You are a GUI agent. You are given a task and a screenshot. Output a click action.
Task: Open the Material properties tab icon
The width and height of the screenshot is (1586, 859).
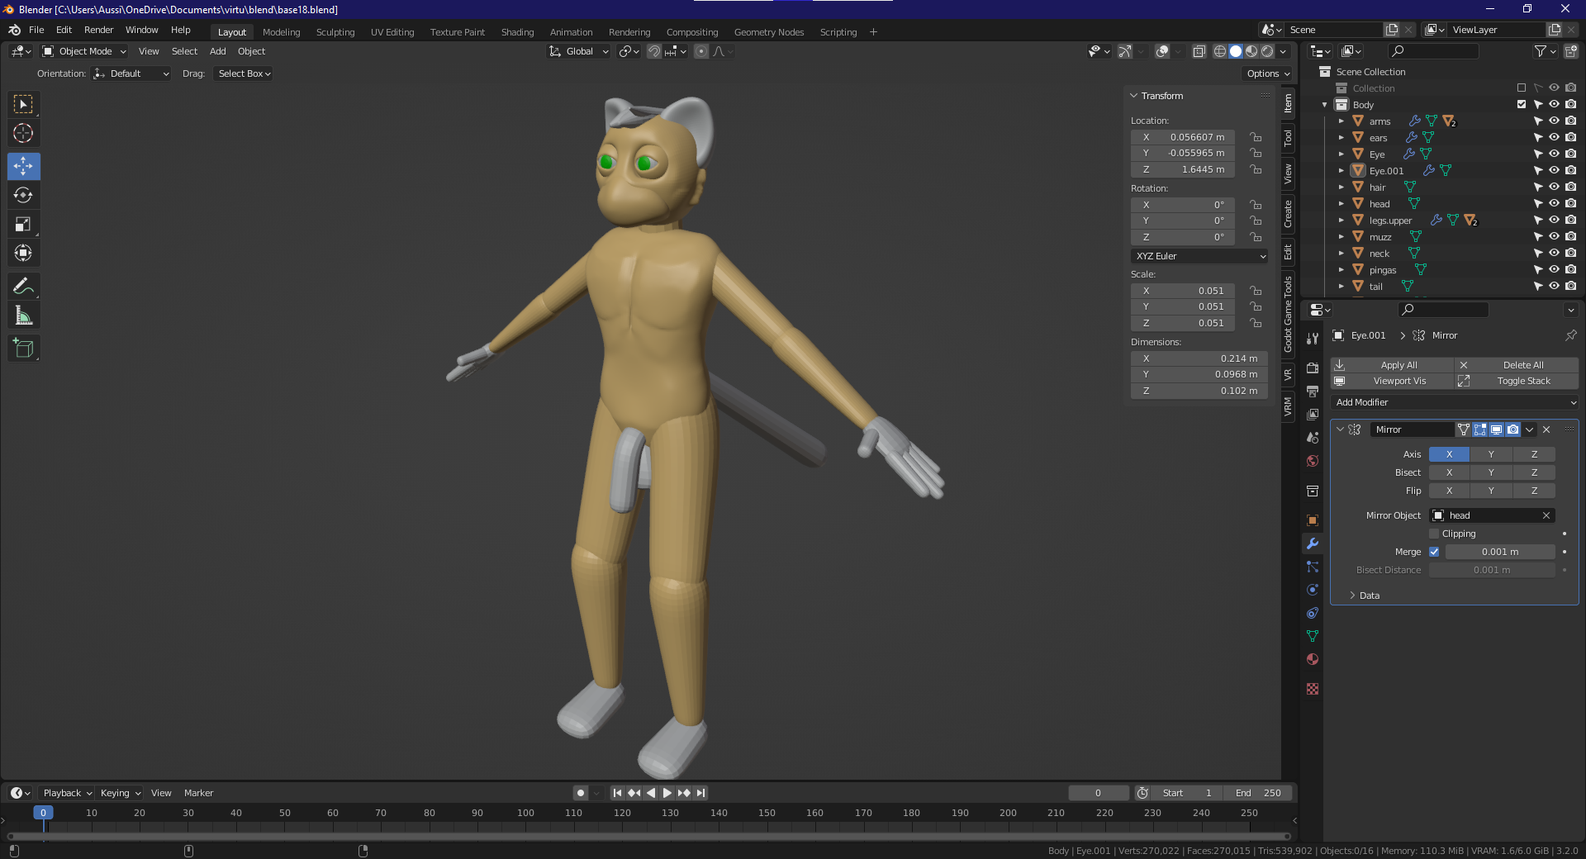1313,659
